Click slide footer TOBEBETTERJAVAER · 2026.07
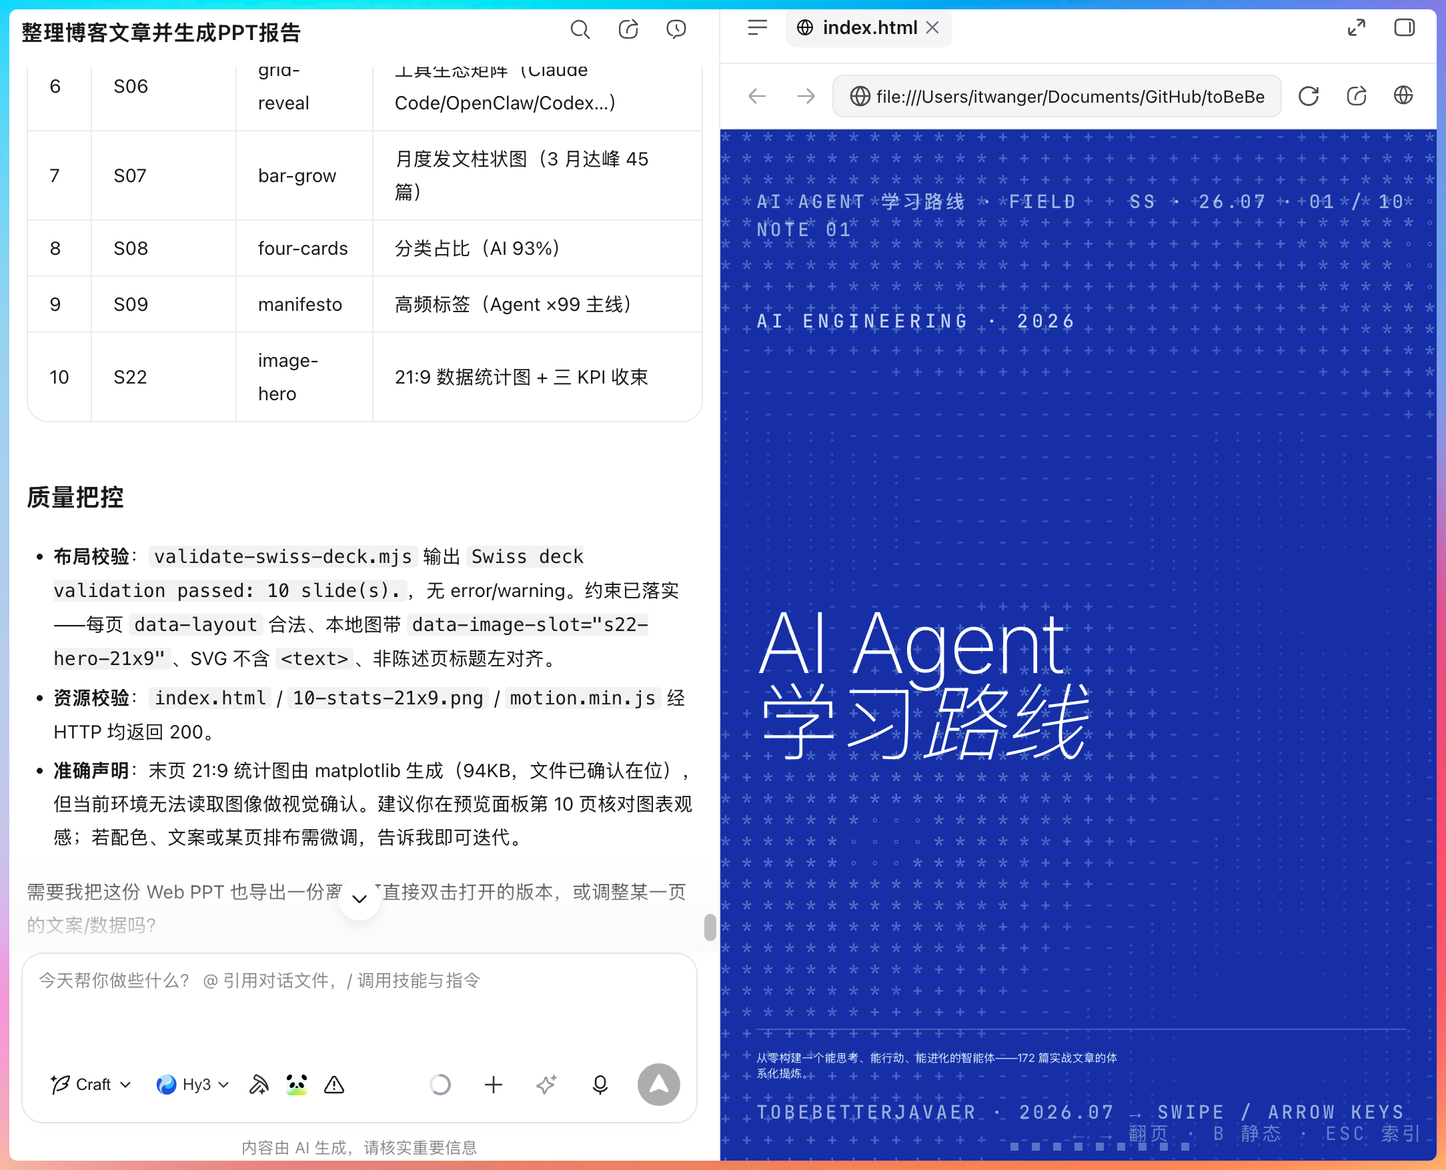 coord(935,1112)
